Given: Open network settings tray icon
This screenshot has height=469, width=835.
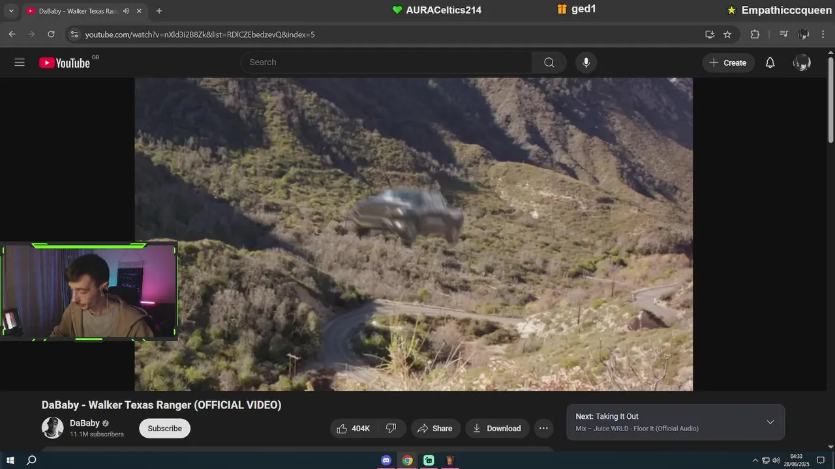Looking at the screenshot, I should (x=766, y=461).
